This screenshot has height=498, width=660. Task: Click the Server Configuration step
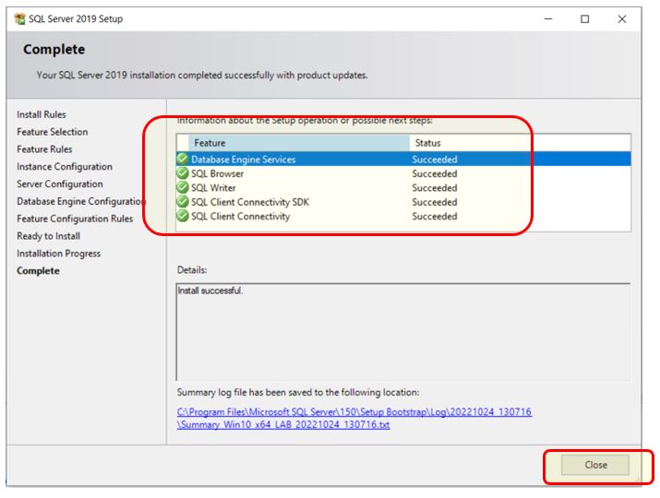click(x=60, y=184)
